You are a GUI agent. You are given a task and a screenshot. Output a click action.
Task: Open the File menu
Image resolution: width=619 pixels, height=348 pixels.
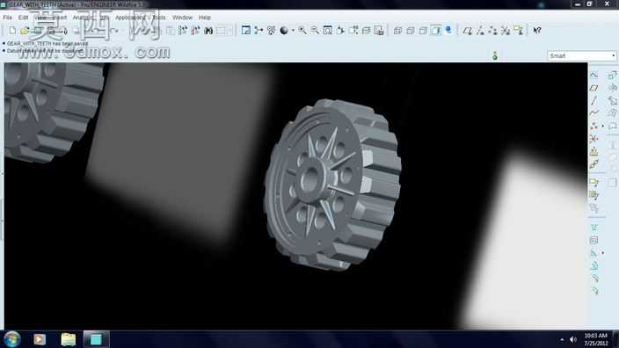point(8,18)
